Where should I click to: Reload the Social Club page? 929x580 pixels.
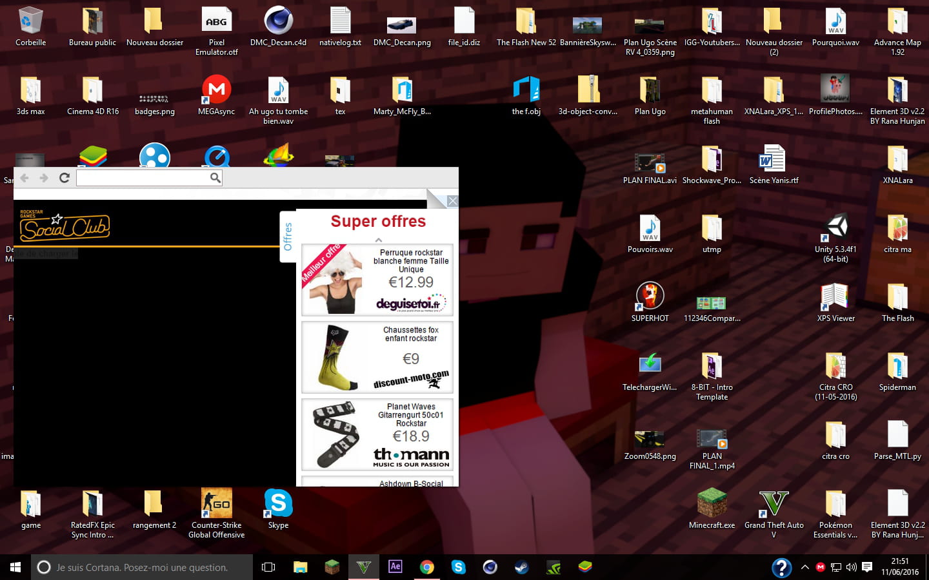point(65,178)
